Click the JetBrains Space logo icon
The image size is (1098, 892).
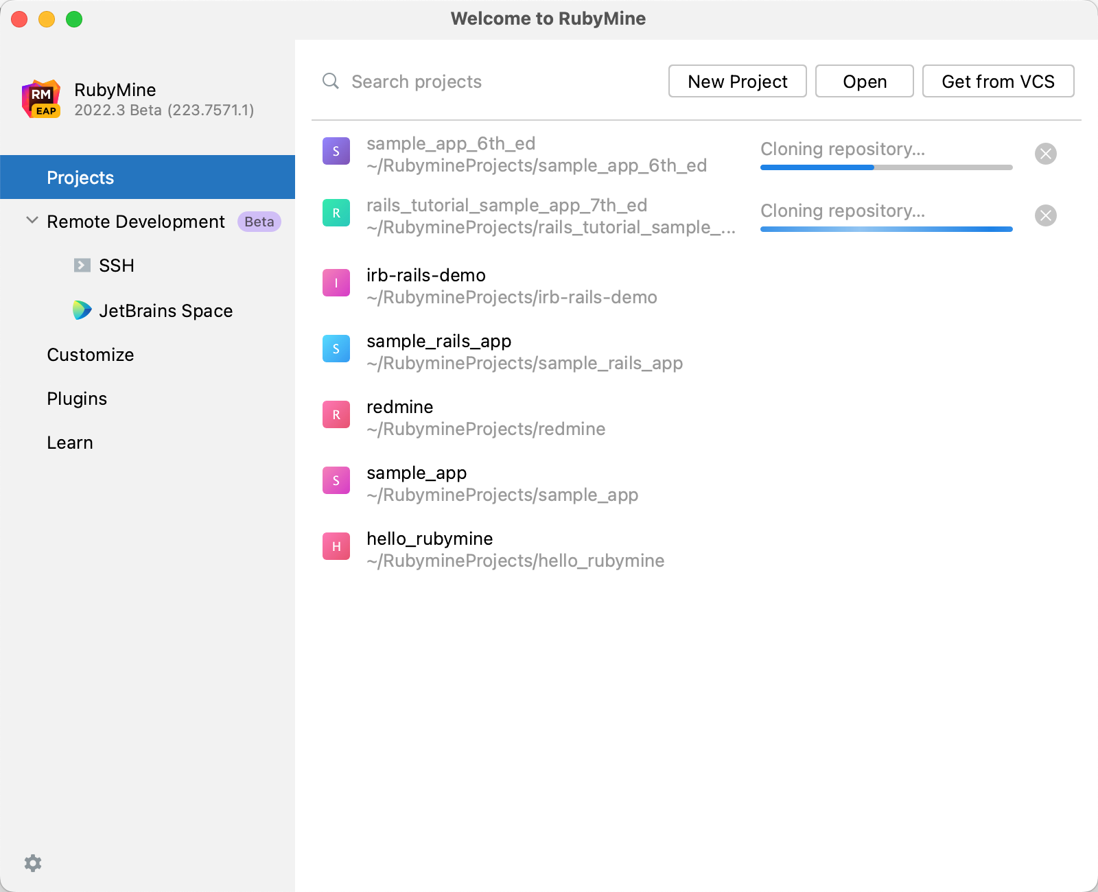coord(82,311)
